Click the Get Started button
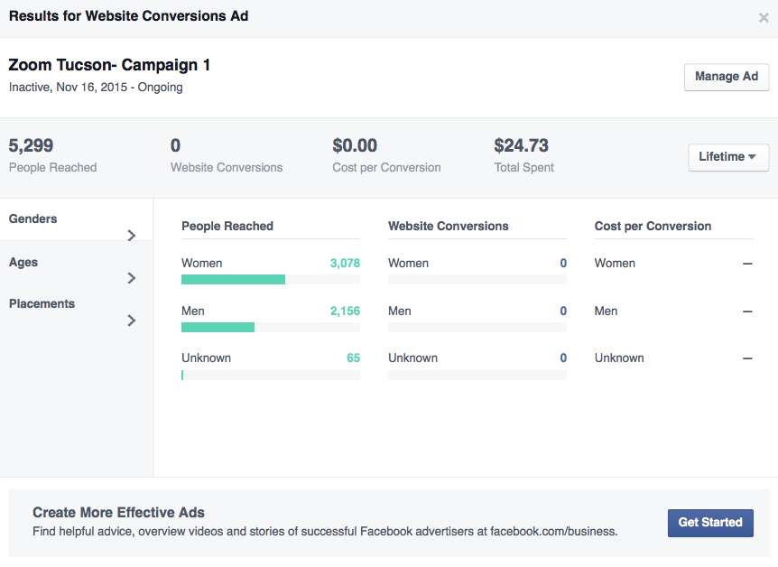778x567 pixels. [x=710, y=523]
